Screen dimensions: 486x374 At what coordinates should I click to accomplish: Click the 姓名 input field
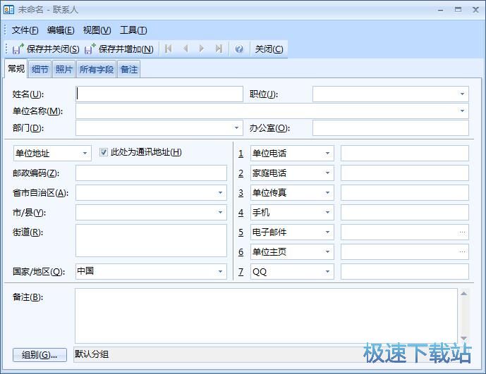coord(159,94)
